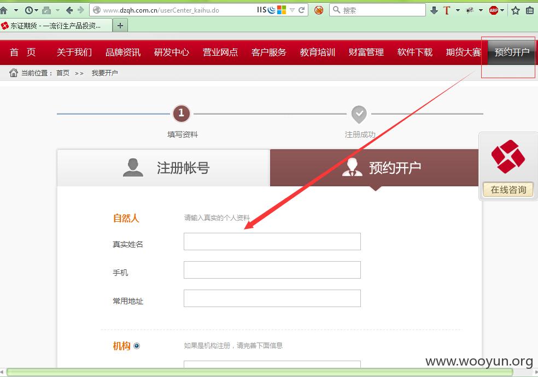This screenshot has height=377, width=538.
Task: Click the horizontal scrollbar at bottom
Action: click(260, 372)
